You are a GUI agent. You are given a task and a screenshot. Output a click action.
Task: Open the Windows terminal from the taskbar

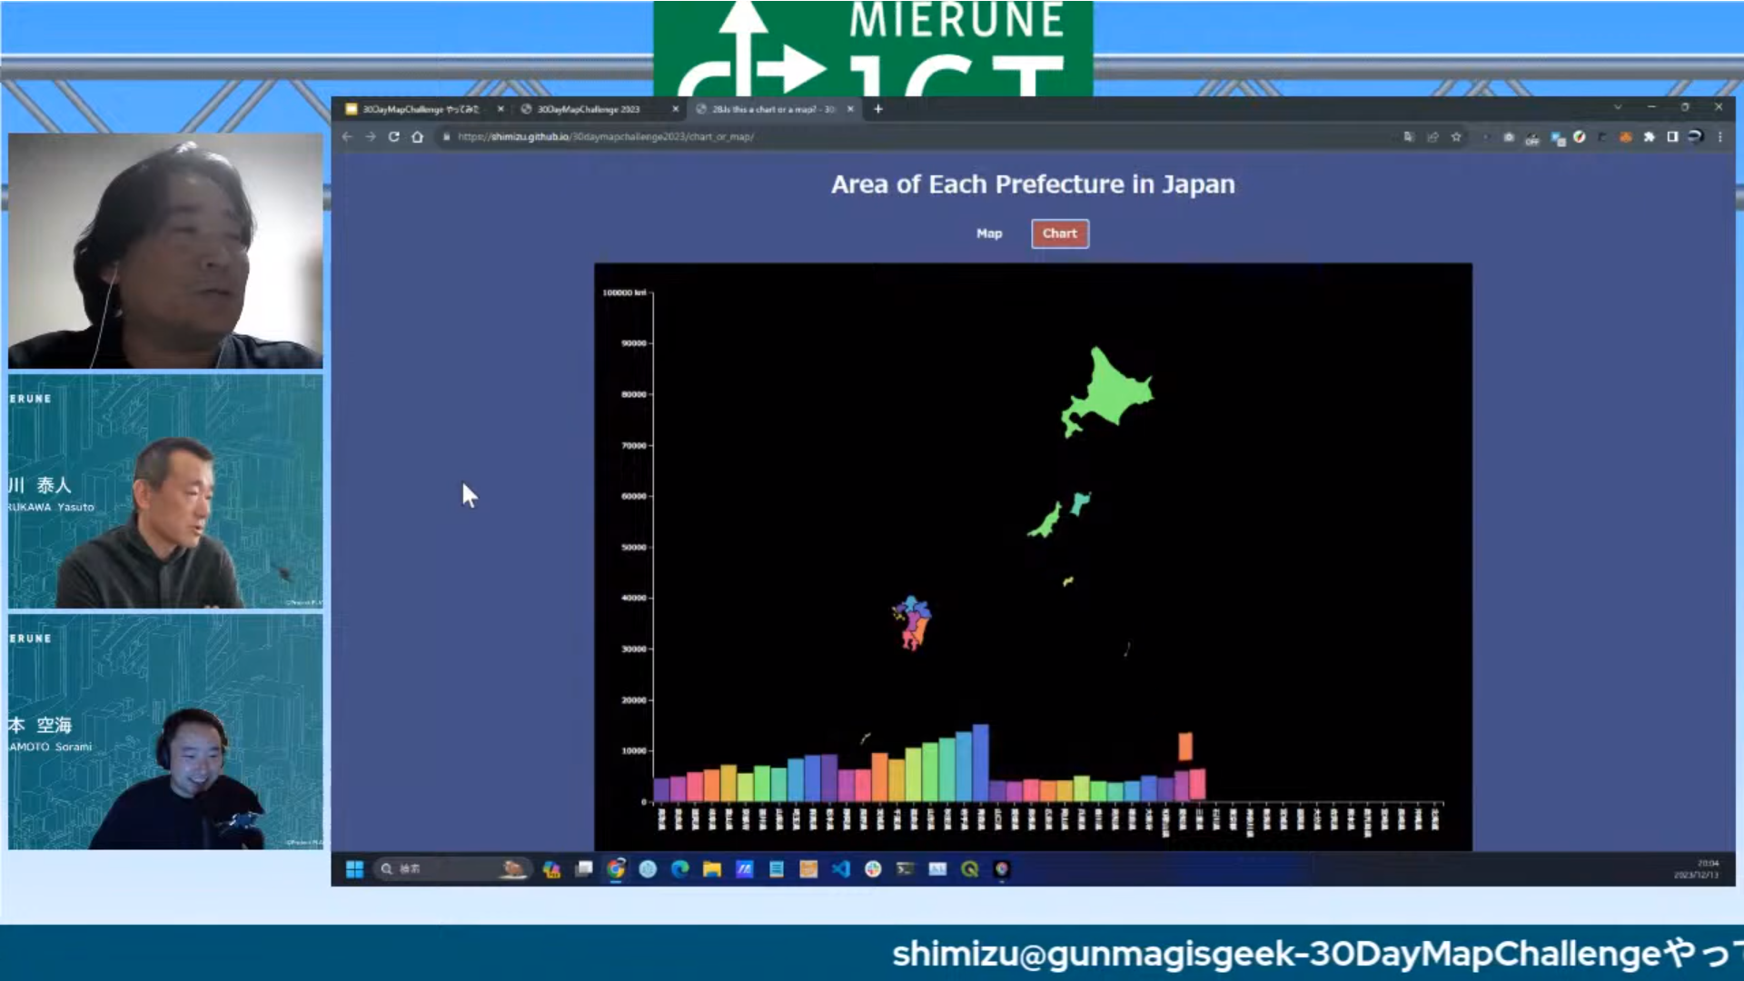coord(905,869)
